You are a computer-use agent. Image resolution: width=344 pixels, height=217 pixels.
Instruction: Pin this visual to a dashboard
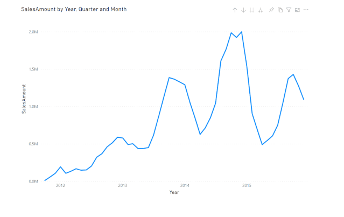point(271,10)
